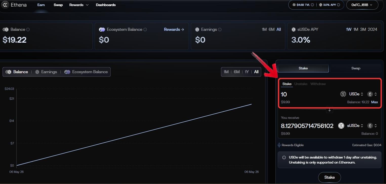Set Earnings card period to 6M
The width and height of the screenshot is (386, 184).
coord(272,30)
